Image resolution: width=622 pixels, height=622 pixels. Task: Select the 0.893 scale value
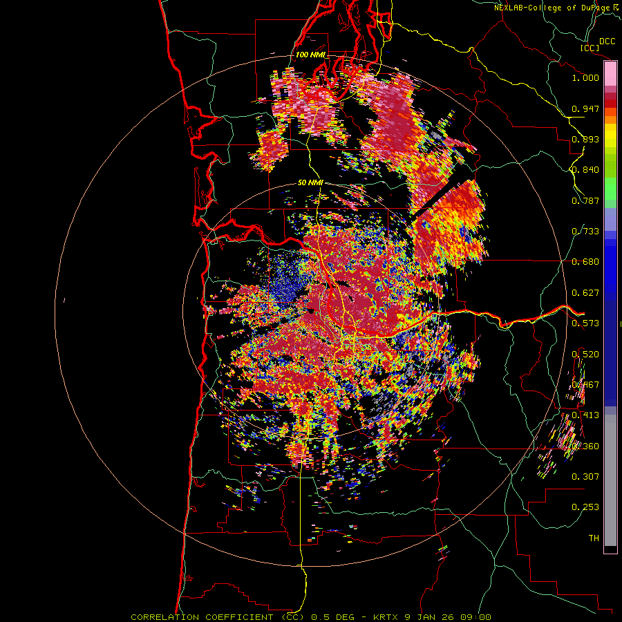[585, 139]
